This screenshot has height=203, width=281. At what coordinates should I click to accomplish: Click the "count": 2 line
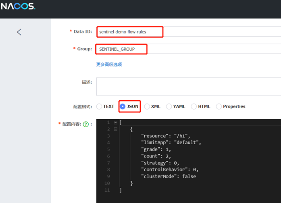tap(156, 156)
